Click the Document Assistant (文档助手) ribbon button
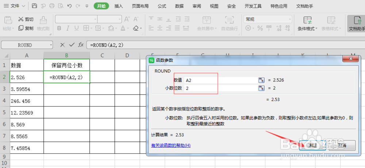The height and width of the screenshot is (168, 365). (x=356, y=24)
